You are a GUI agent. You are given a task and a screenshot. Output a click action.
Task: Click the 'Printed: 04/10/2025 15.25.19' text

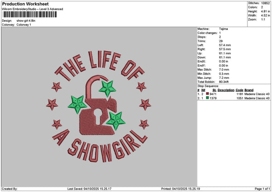coord(180,189)
